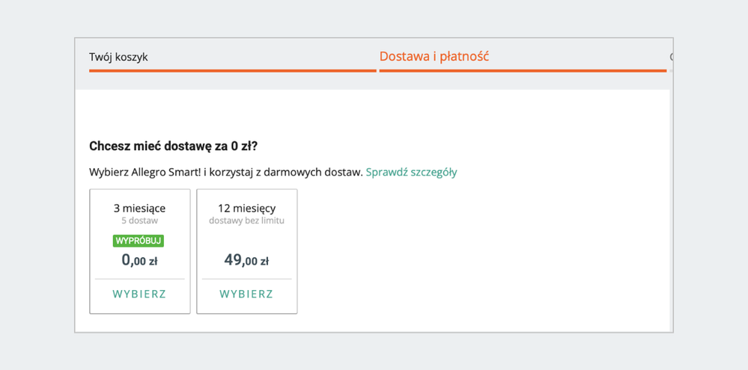Open the "Sprawdź szczegóły" link
The width and height of the screenshot is (748, 370).
(411, 172)
